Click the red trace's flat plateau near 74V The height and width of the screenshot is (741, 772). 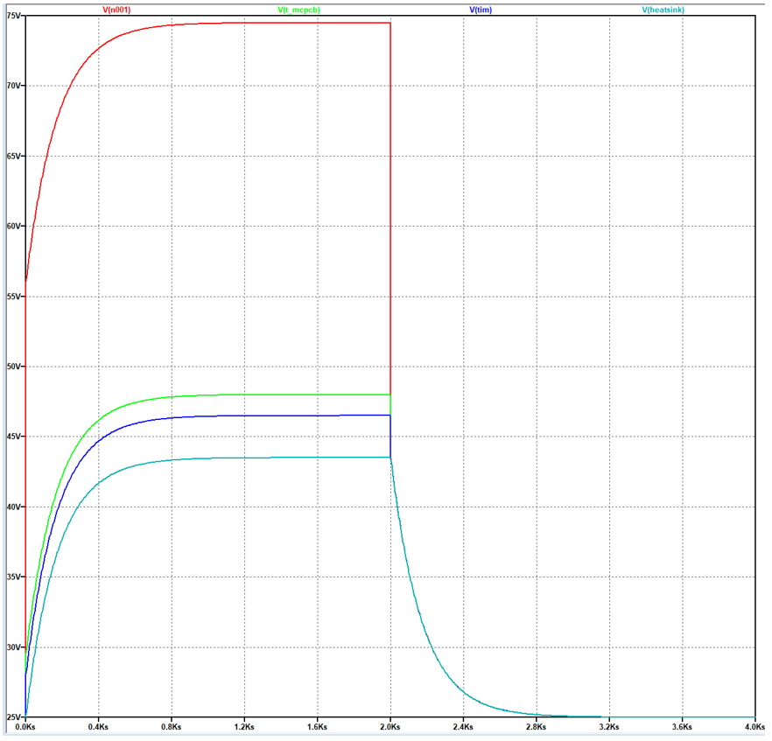pyautogui.click(x=263, y=23)
